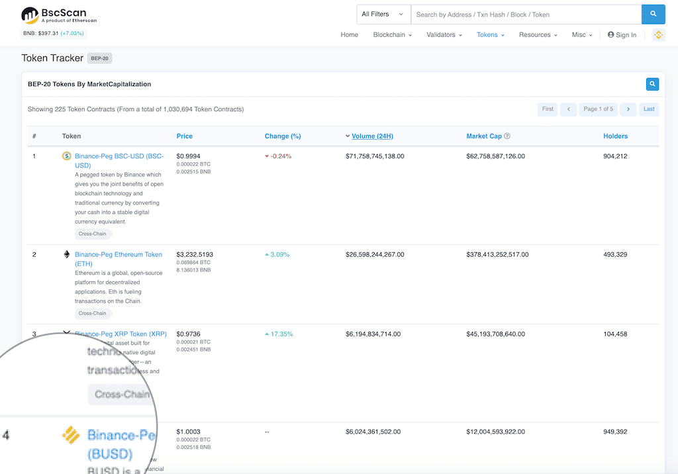The height and width of the screenshot is (474, 678).
Task: Click Sign In
Action: (622, 34)
